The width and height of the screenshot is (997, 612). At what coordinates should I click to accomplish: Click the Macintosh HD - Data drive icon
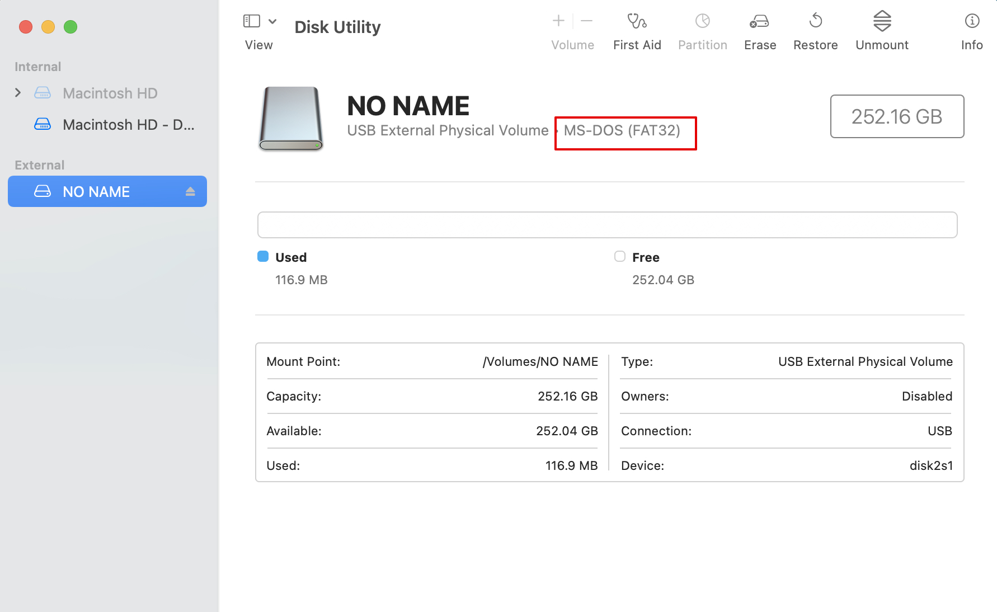(43, 124)
